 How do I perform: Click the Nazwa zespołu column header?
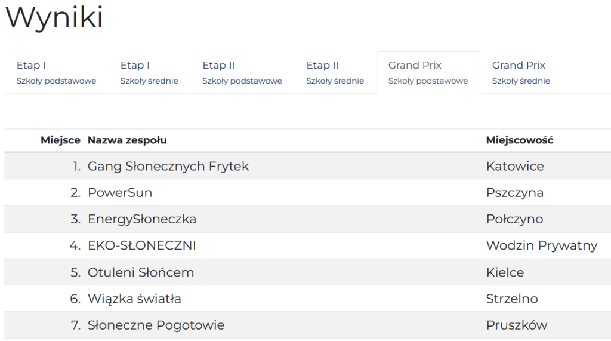point(127,140)
